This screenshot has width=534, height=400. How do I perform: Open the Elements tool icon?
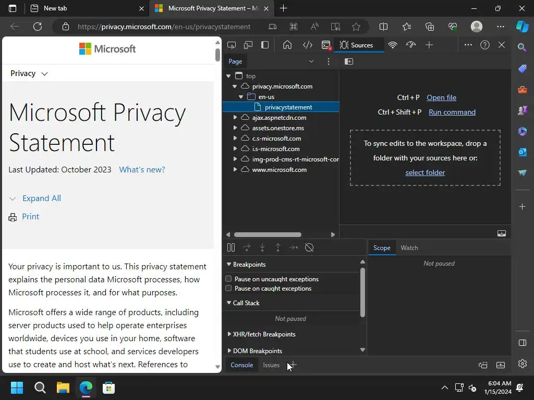tap(308, 45)
